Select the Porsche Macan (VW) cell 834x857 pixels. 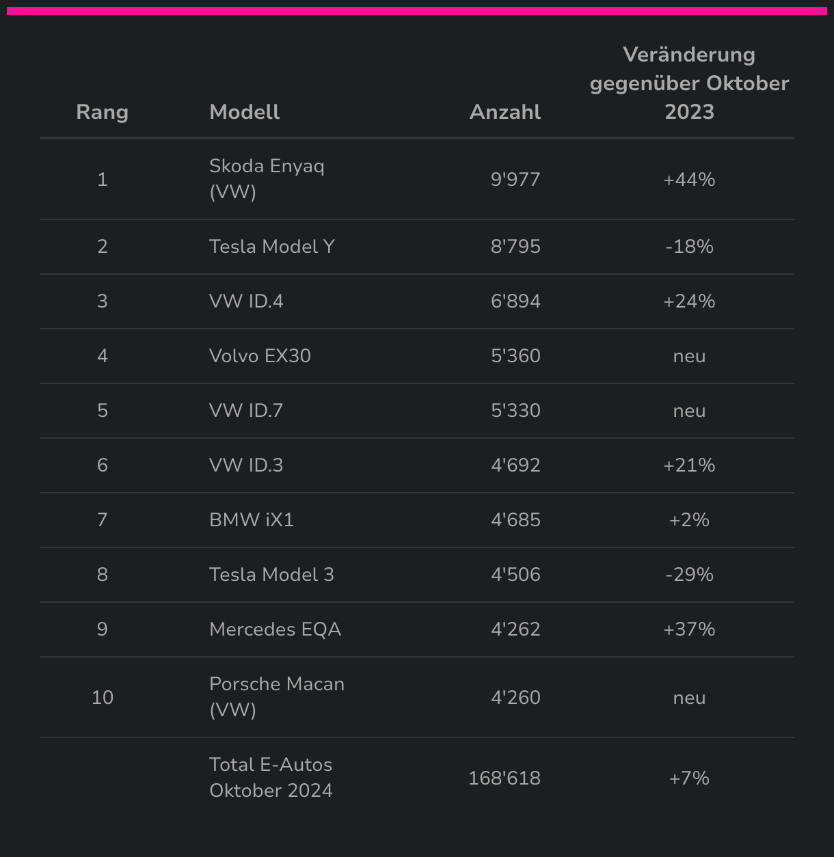click(276, 697)
